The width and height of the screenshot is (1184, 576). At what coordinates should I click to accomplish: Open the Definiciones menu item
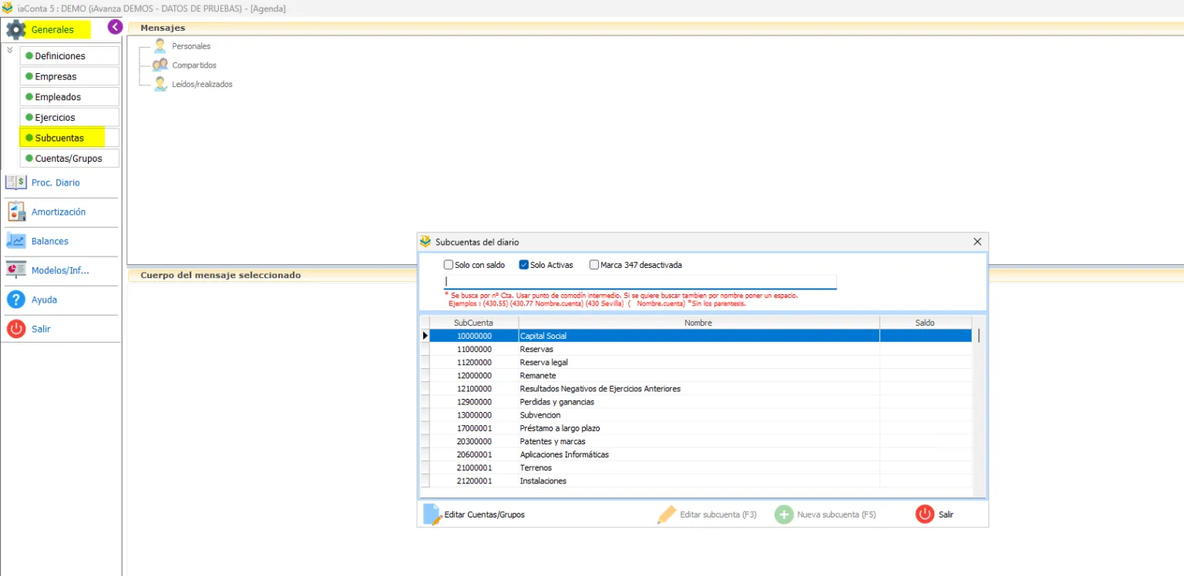click(69, 56)
